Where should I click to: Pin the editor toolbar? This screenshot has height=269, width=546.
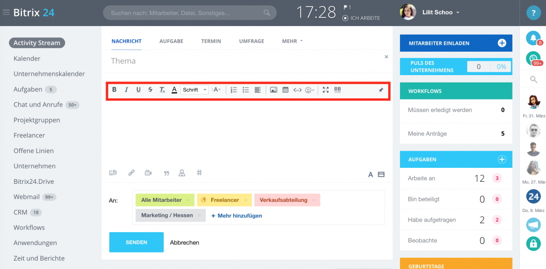(x=381, y=90)
